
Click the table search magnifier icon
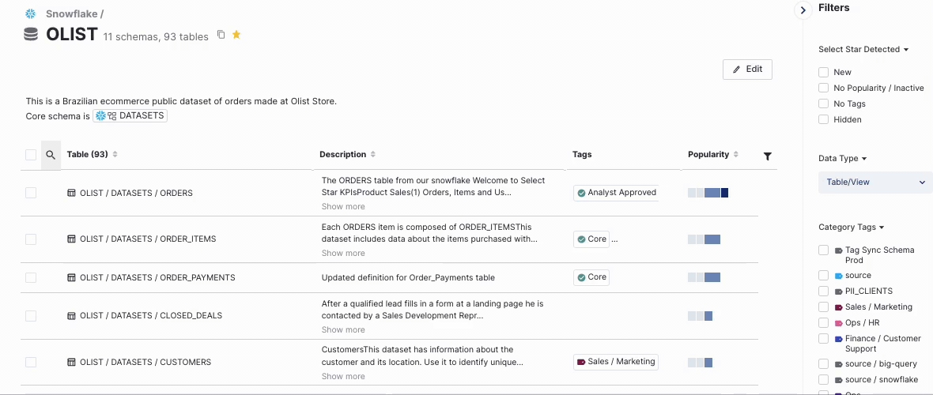[x=51, y=155]
